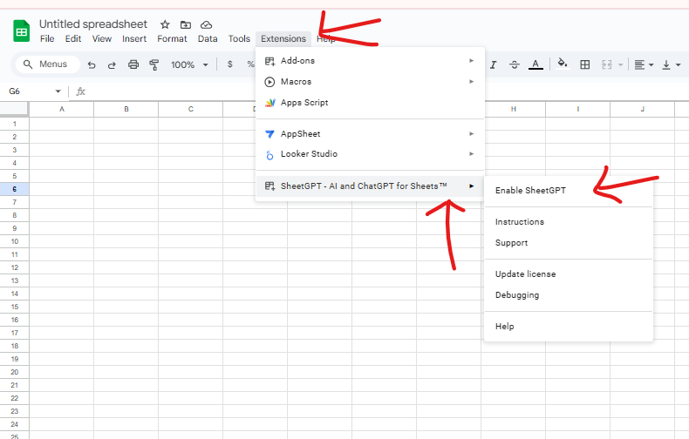Expand the AppSheet submenu
This screenshot has height=439, width=689.
click(370, 134)
